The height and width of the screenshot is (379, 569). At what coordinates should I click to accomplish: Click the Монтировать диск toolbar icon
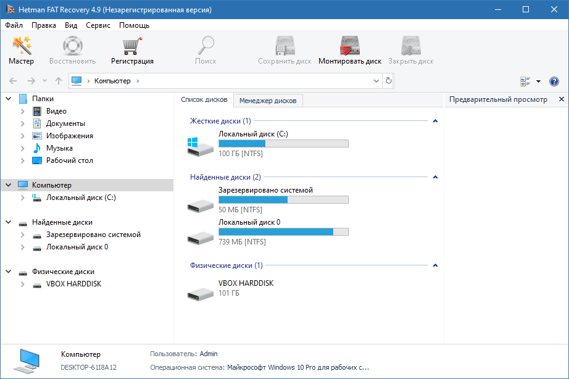tap(350, 46)
